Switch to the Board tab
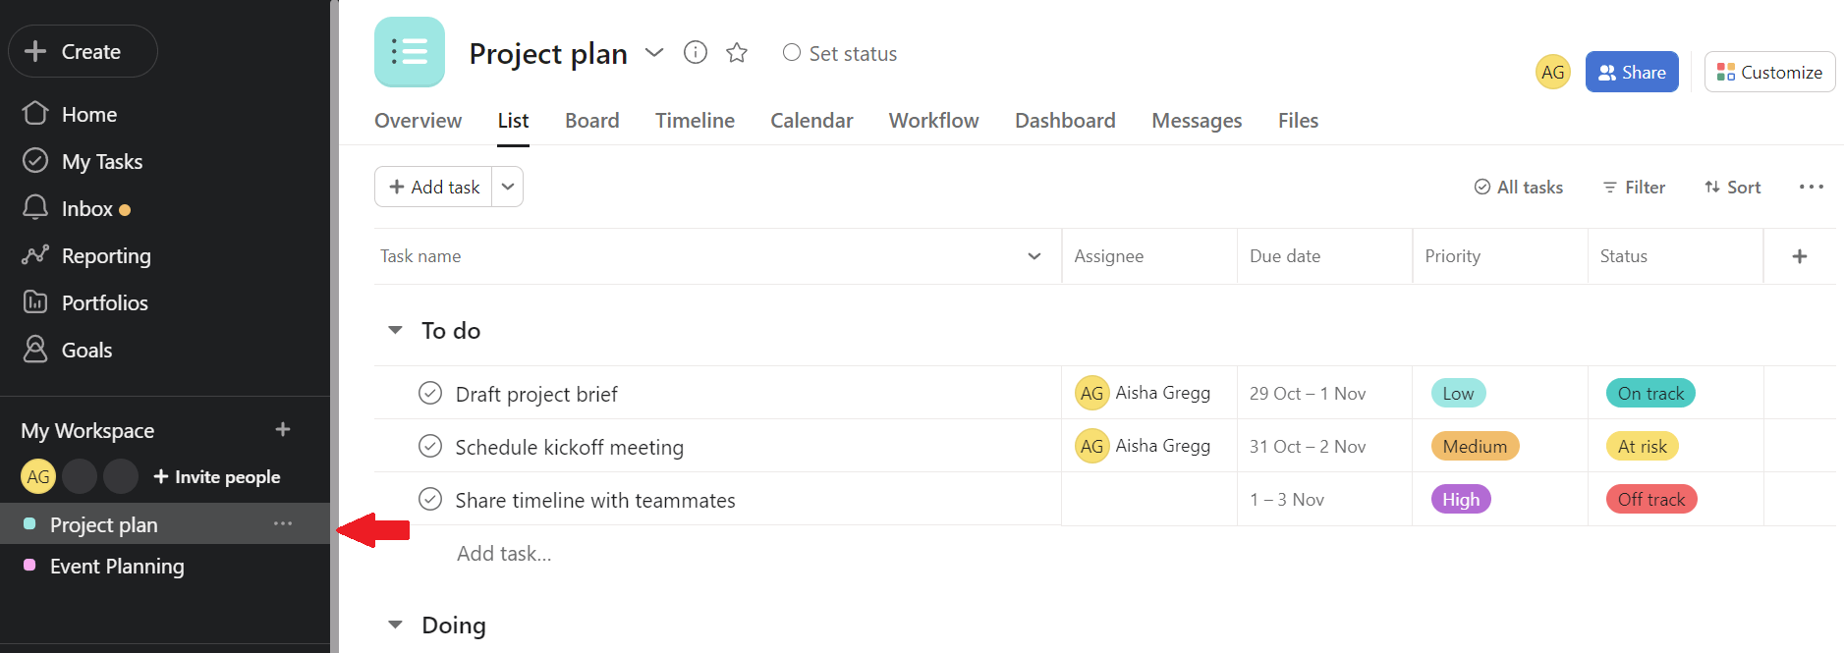Viewport: 1844px width, 653px height. [x=591, y=121]
